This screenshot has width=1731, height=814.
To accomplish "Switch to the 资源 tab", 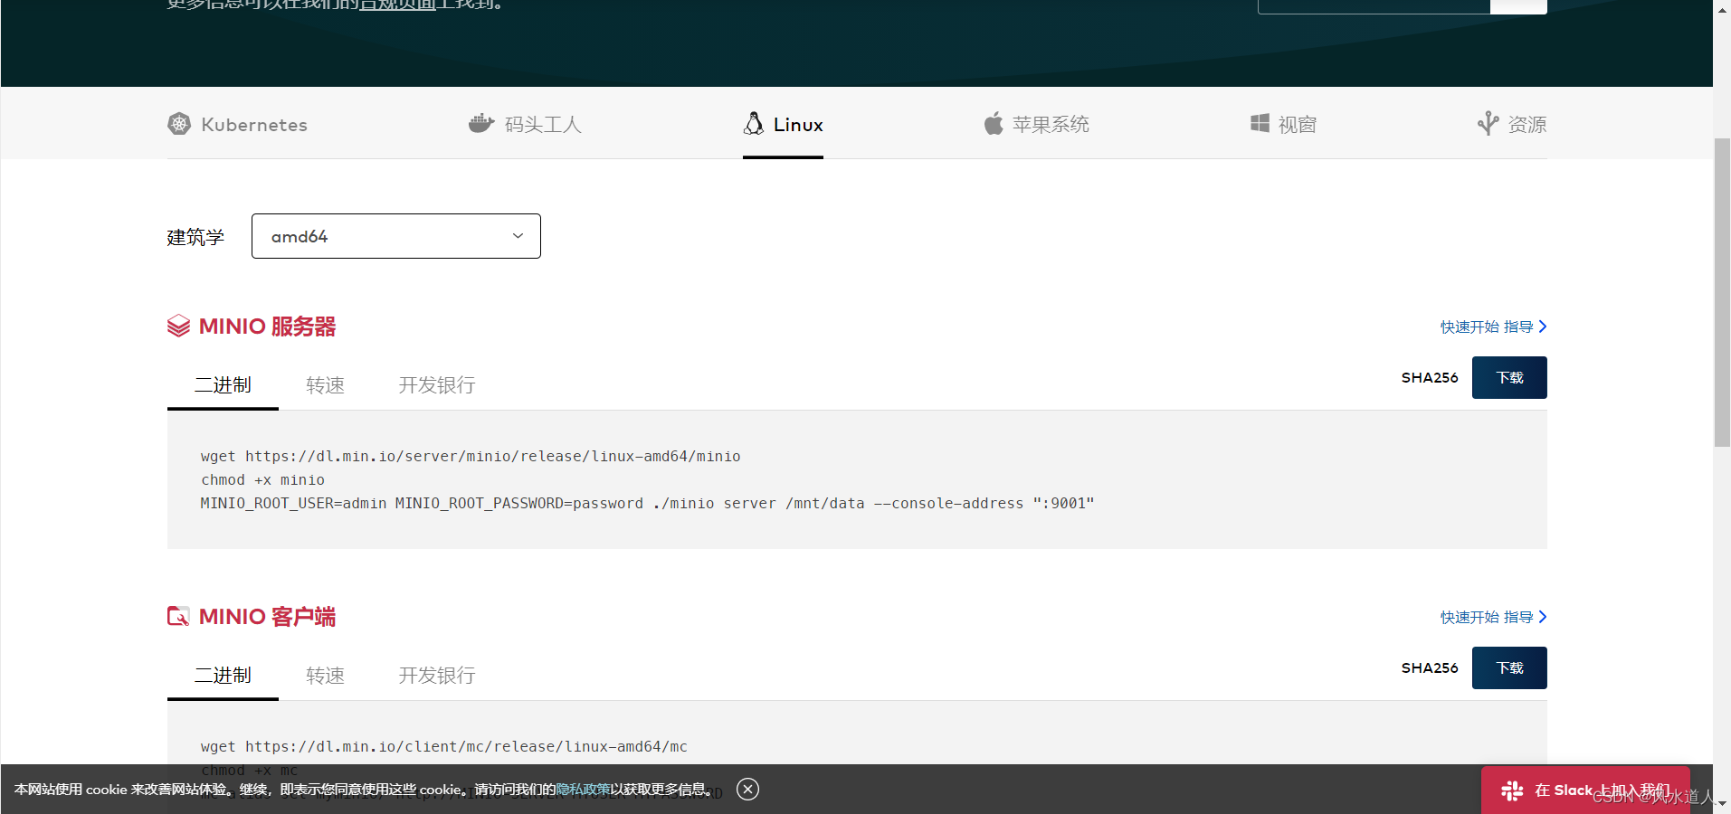I will [1512, 124].
